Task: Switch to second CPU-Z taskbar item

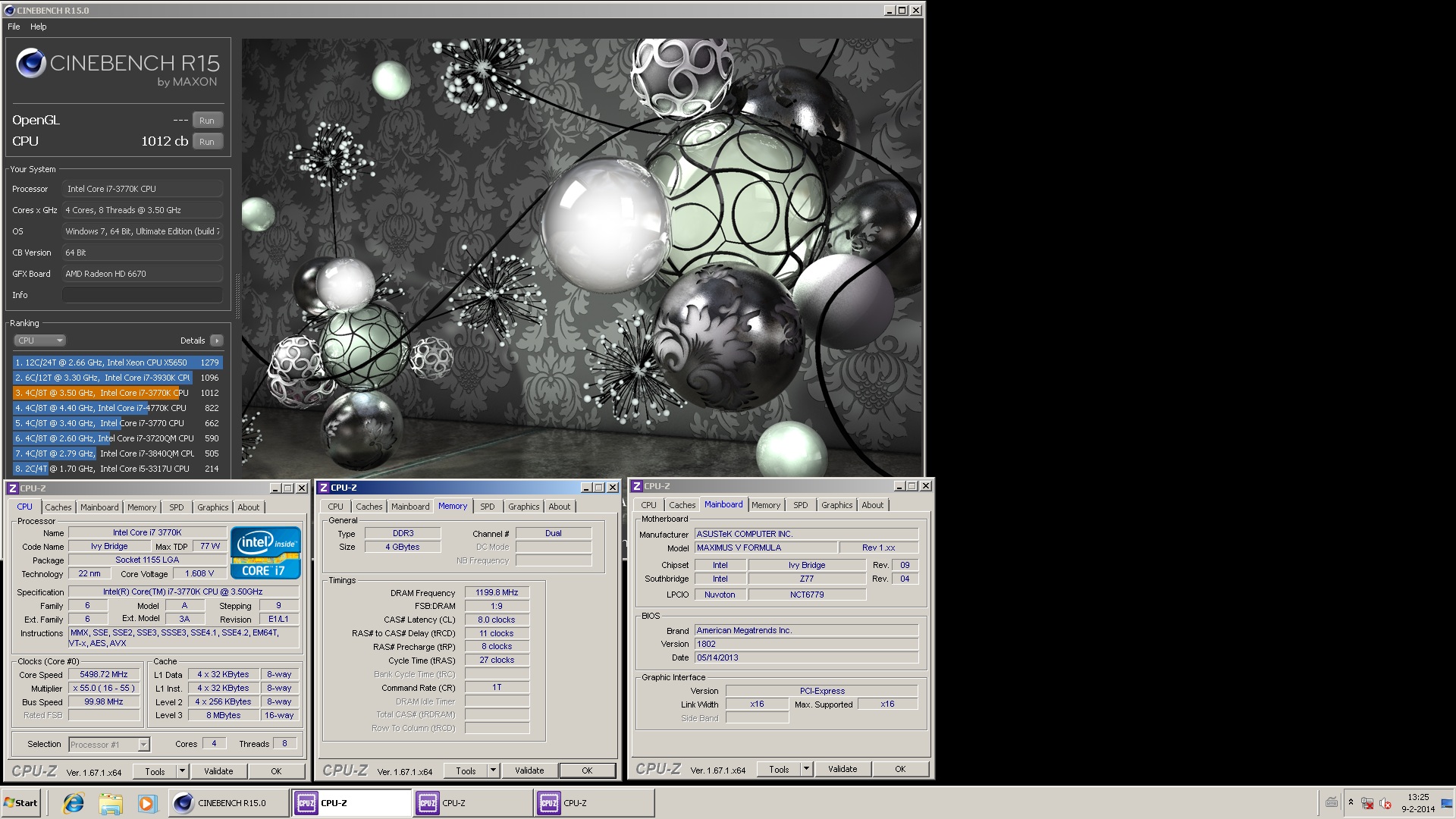Action: [x=474, y=803]
